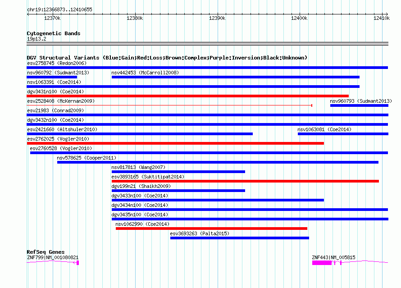Open the nsv442453 (McCarroll2008) variant
Image resolution: width=401 pixels, height=288 pixels.
coord(145,73)
